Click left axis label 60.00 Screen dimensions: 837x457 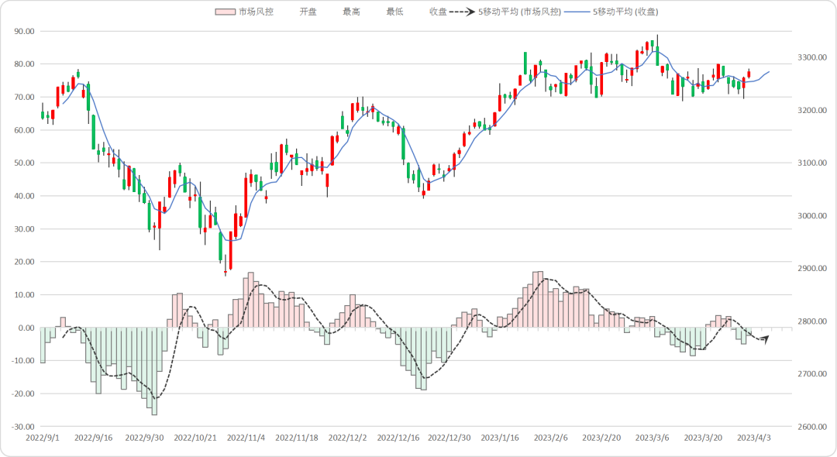[x=24, y=130]
